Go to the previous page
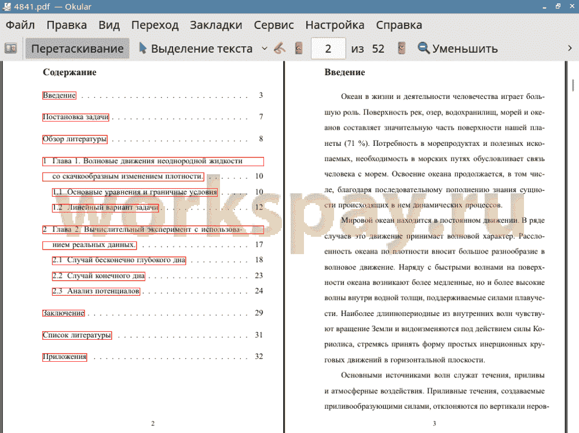 (x=299, y=49)
